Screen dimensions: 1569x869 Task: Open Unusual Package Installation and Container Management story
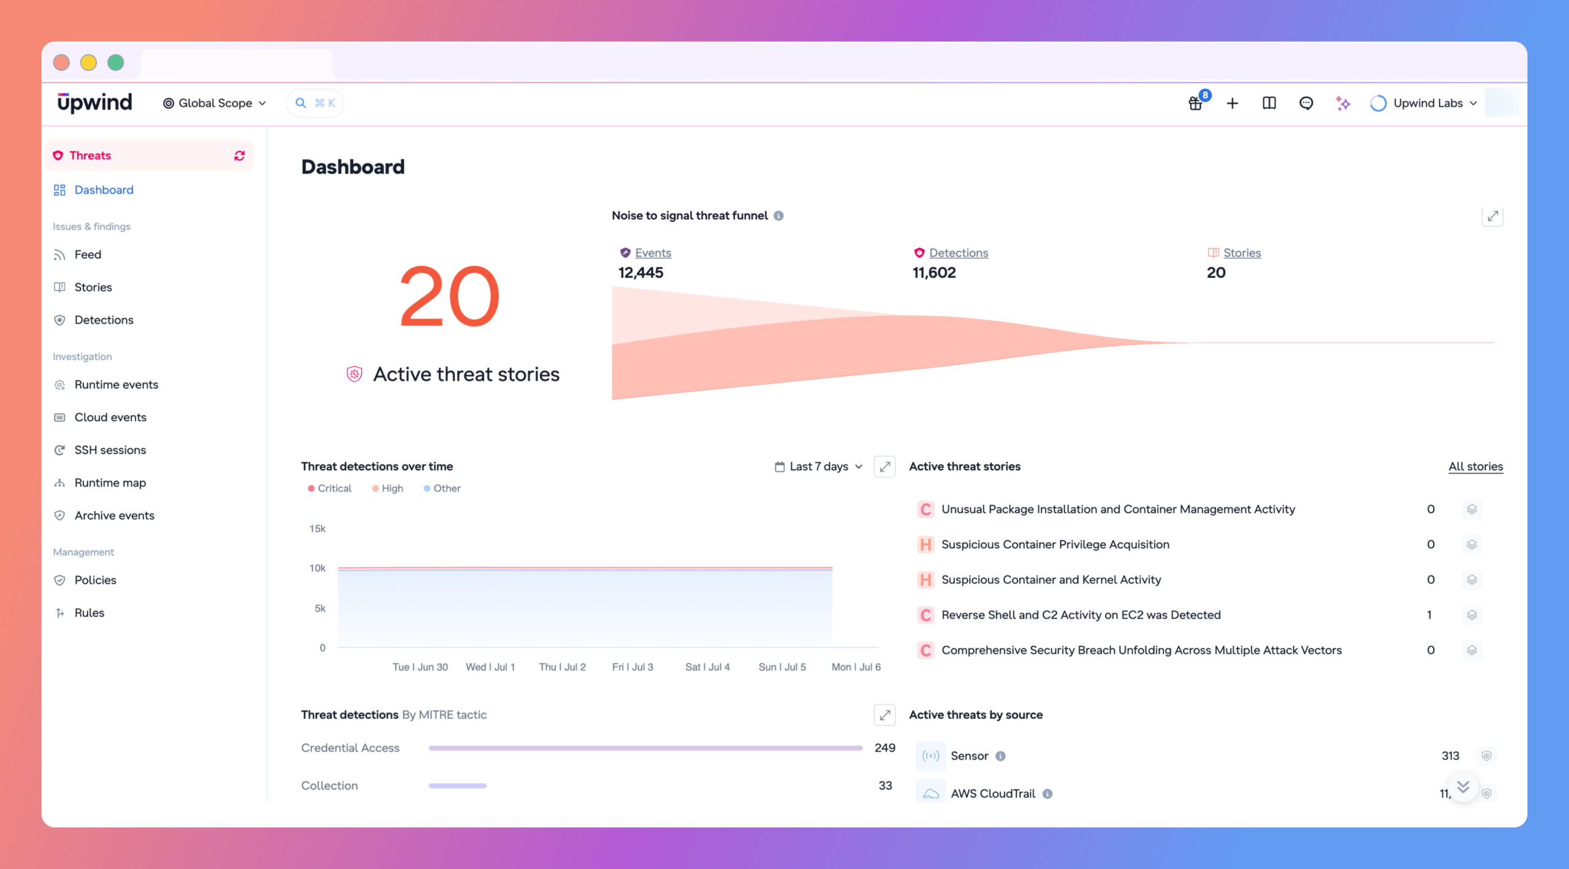(x=1118, y=509)
